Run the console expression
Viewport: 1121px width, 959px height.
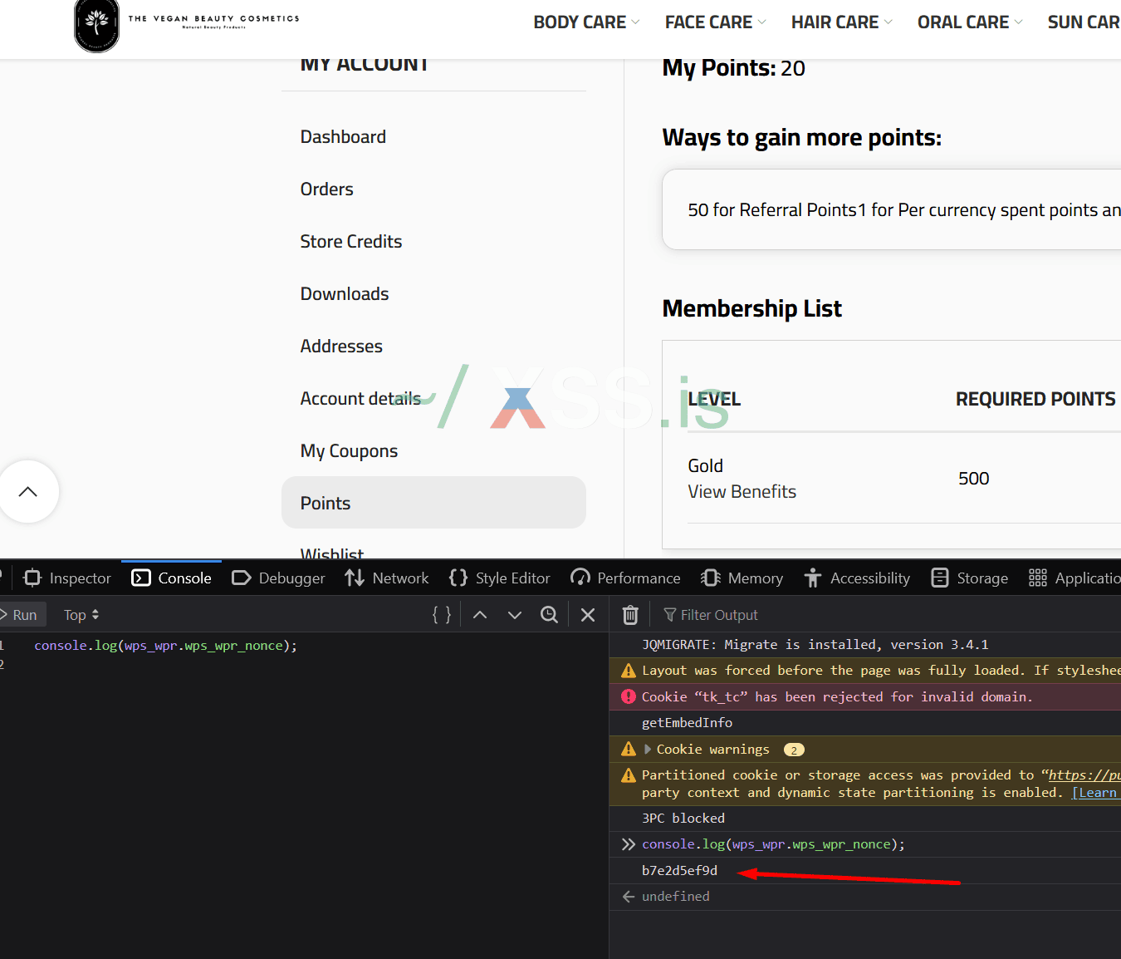tap(20, 615)
